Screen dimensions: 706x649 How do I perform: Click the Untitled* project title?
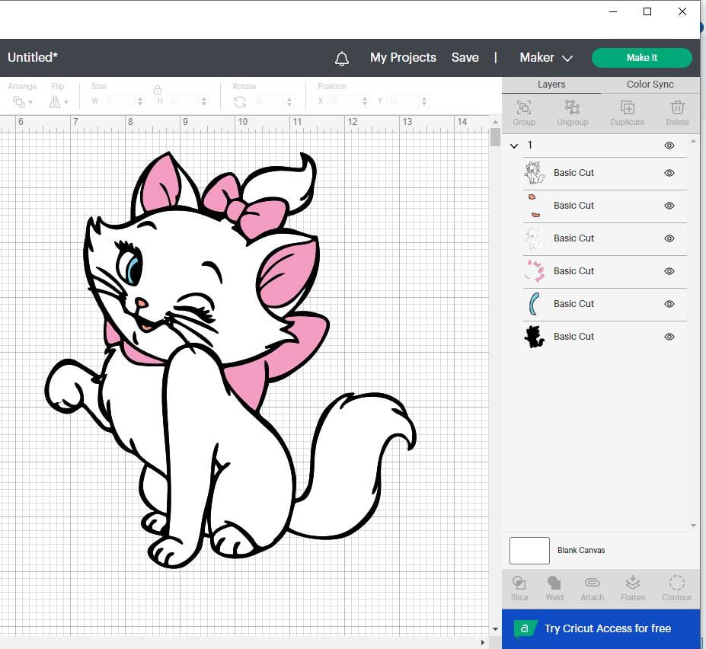tap(33, 58)
